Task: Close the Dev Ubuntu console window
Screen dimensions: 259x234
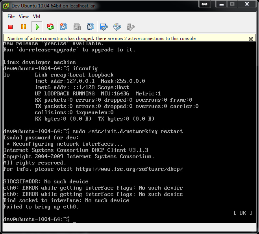Action: point(247,4)
